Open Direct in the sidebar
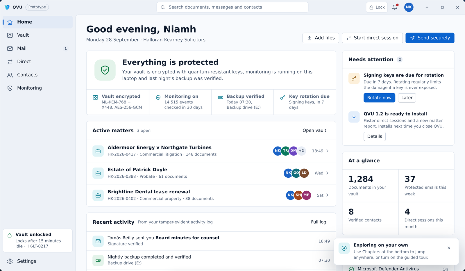 (x=38, y=62)
